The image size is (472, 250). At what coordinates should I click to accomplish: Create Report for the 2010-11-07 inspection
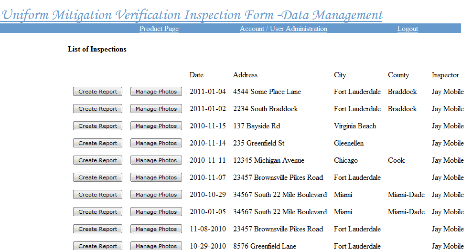[x=97, y=177]
